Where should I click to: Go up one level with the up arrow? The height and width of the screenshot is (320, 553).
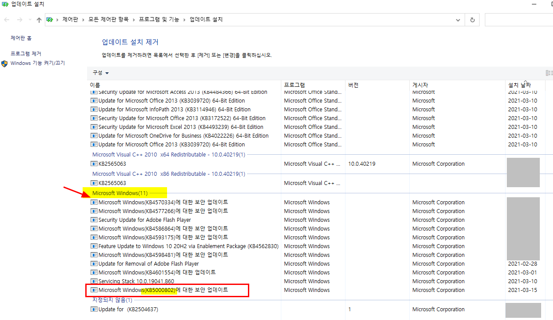pos(39,20)
